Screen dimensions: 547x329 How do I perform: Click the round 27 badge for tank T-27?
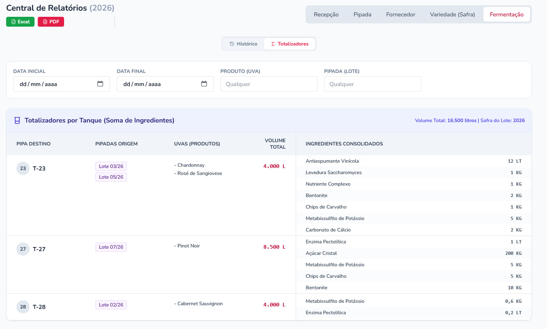click(x=23, y=249)
